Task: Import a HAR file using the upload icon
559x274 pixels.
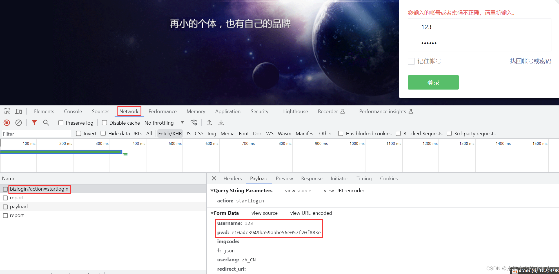Action: pos(209,123)
